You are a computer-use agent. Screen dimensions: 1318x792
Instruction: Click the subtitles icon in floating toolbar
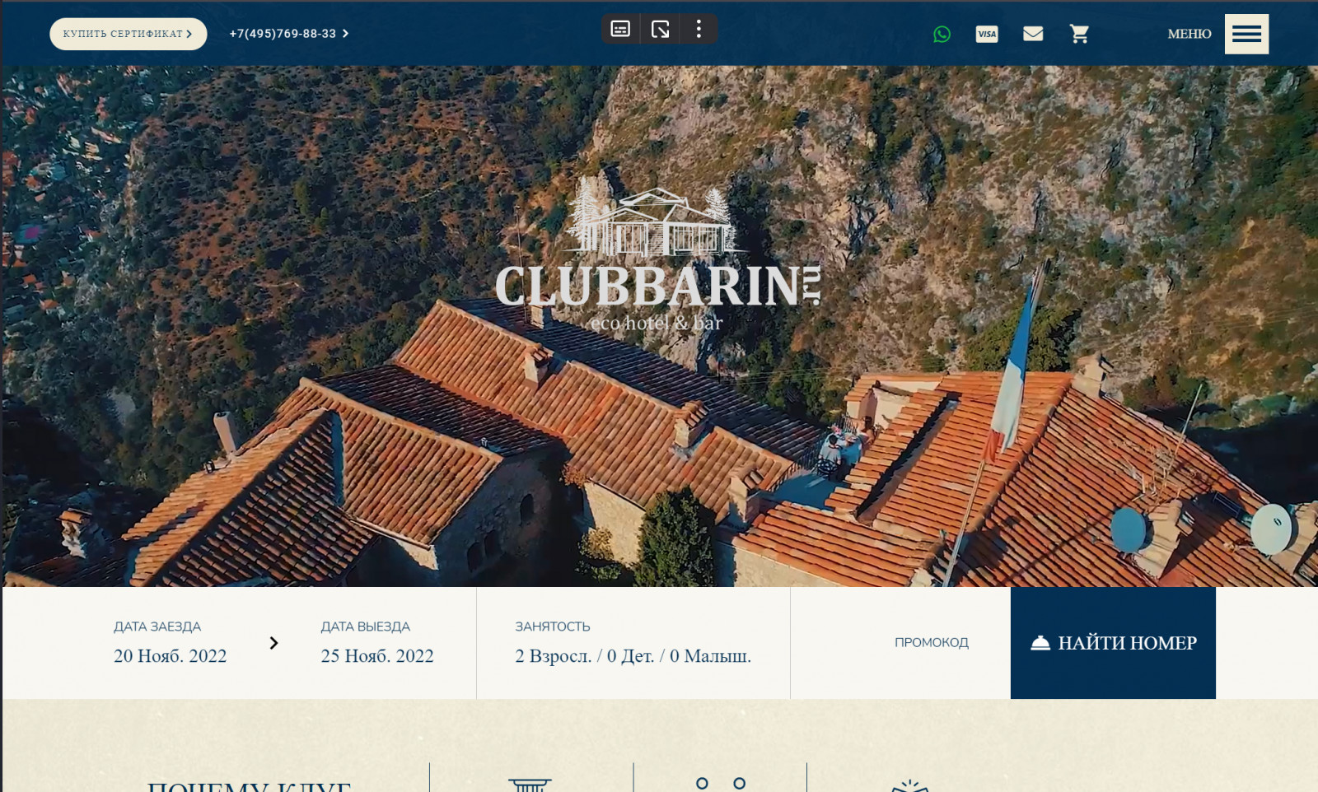pyautogui.click(x=620, y=29)
